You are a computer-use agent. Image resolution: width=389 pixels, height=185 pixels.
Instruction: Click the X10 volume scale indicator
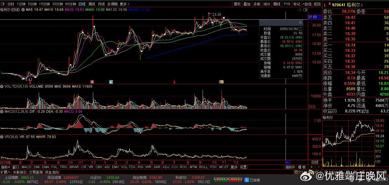click(312, 107)
